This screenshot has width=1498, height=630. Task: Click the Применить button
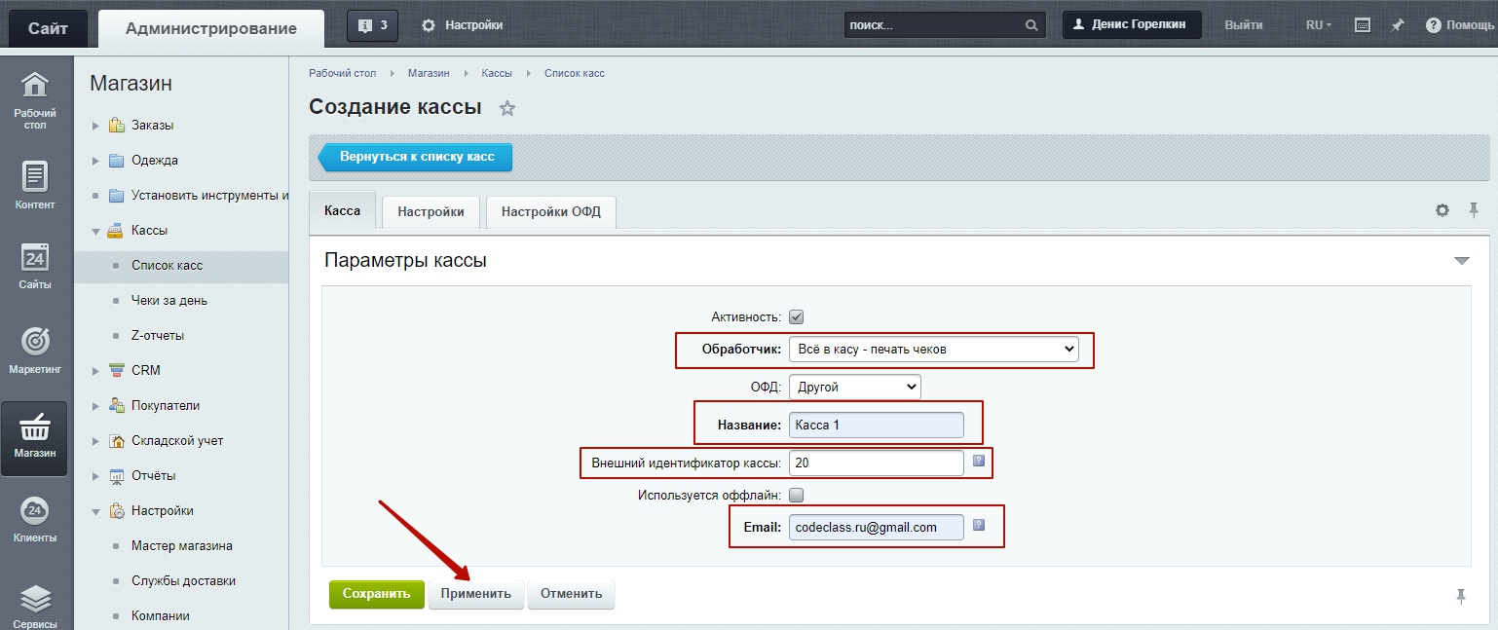click(475, 594)
